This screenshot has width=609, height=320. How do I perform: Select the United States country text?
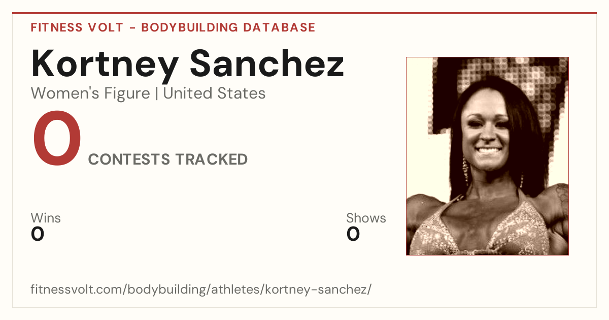click(x=214, y=93)
